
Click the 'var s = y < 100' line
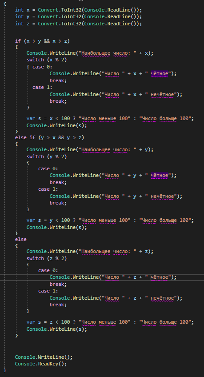(x=110, y=220)
